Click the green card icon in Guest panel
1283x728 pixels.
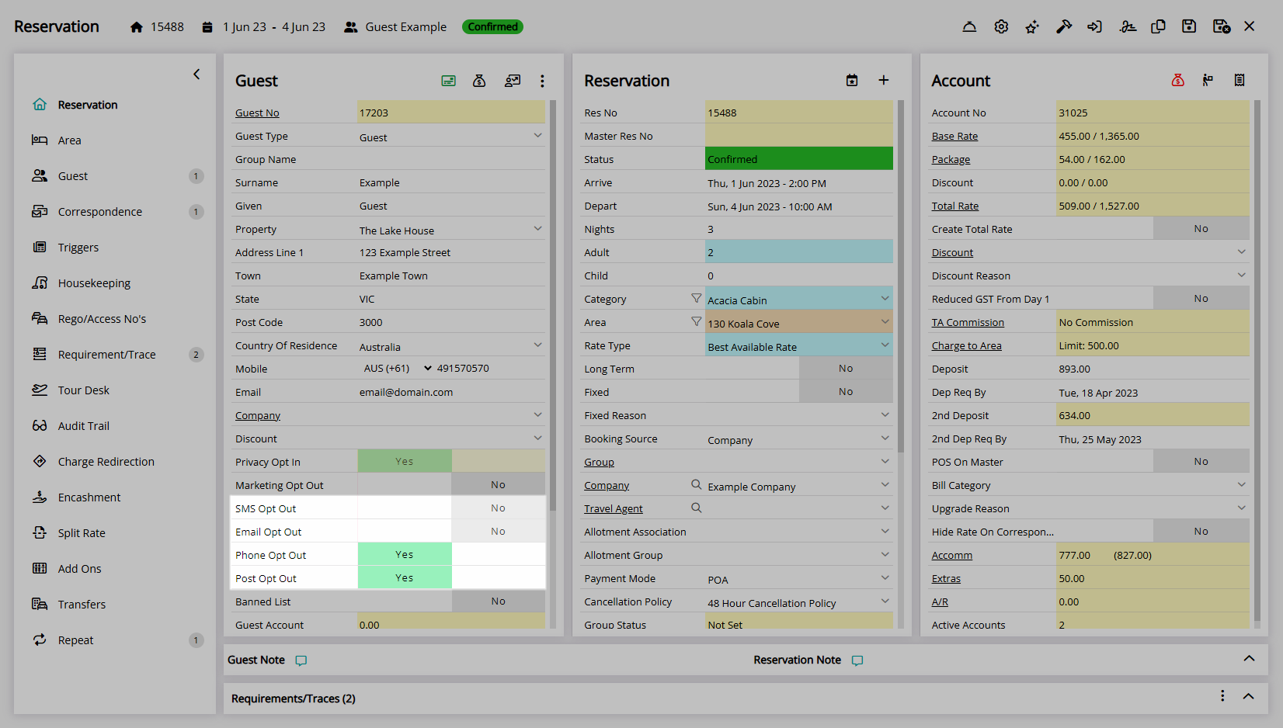pyautogui.click(x=449, y=81)
